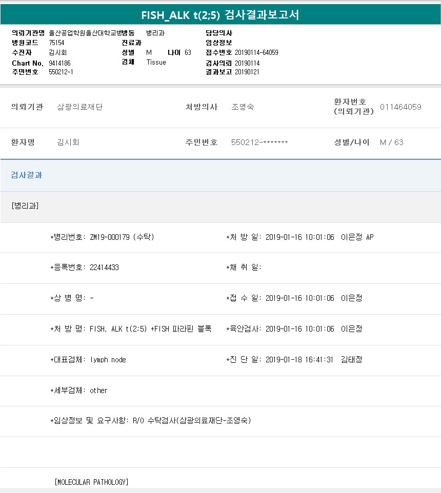Select the 주민번호 value 550212-1 in header
Viewport: 441px width, 493px height.
61,72
